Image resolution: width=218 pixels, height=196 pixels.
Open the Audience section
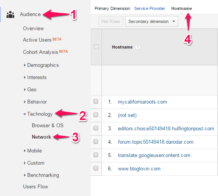30,14
